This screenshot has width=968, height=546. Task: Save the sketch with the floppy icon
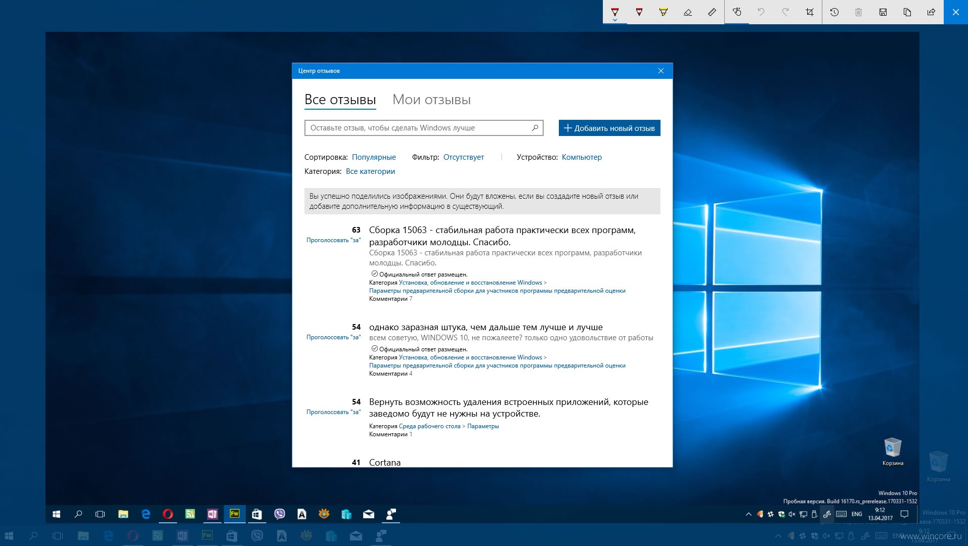883,12
